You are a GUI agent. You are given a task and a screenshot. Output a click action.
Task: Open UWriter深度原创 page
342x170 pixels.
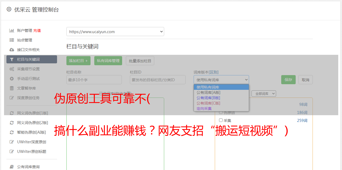coord(32,142)
